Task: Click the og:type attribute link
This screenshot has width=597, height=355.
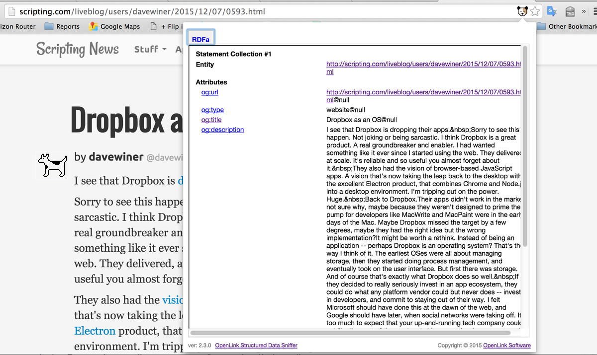Action: 212,110
